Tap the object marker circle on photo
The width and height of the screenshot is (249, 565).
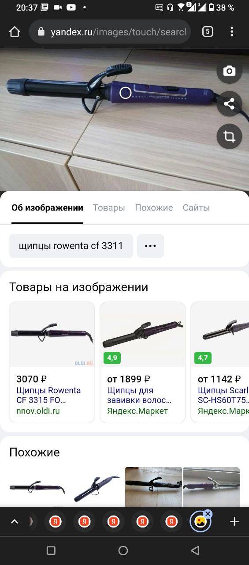[x=126, y=93]
